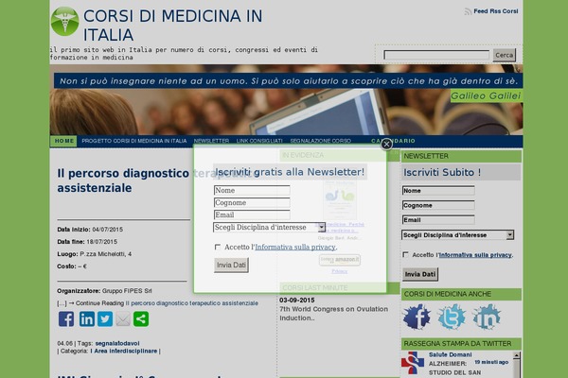Open article title Il percorso diagnostico assistenziale
568x378 pixels.
123,180
